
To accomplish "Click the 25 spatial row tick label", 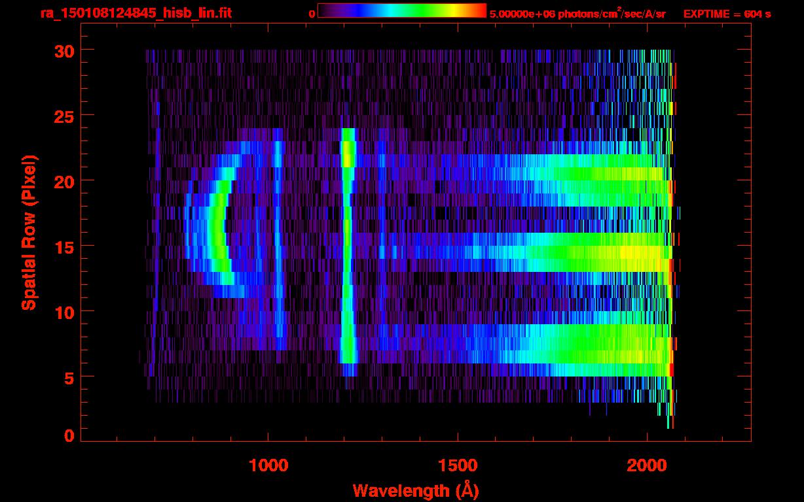I will click(x=64, y=116).
